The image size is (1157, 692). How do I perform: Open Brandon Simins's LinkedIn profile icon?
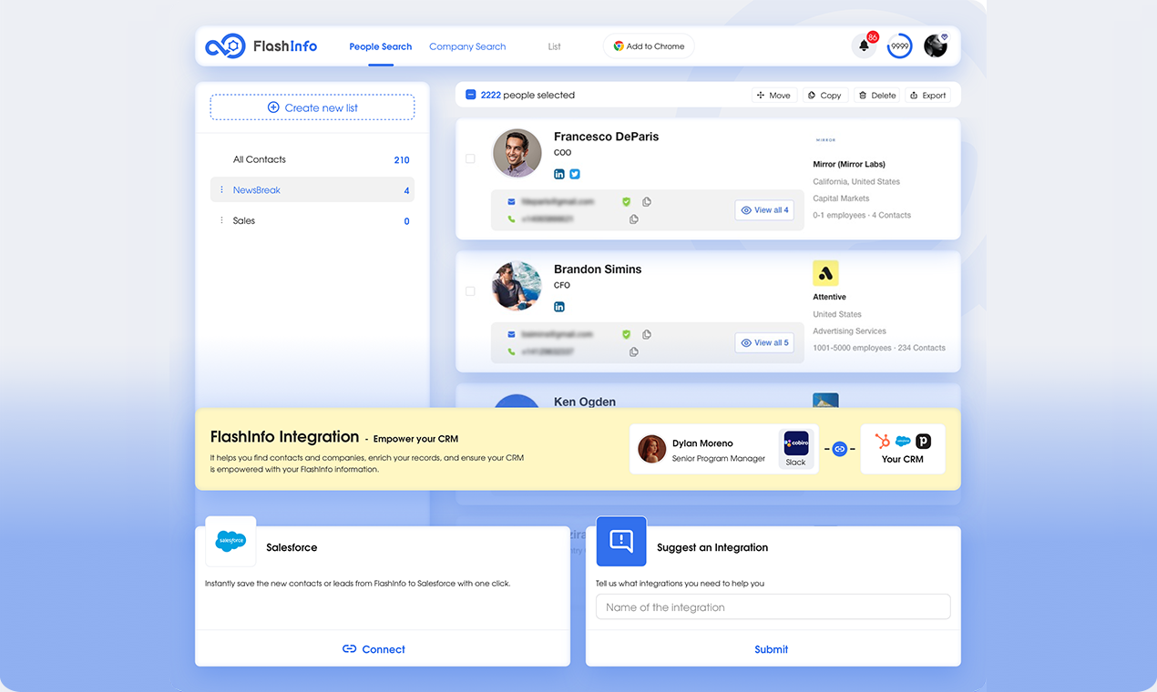[x=559, y=307]
